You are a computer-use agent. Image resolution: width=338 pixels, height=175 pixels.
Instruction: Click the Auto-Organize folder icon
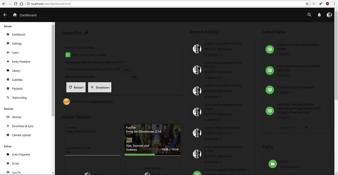(x=8, y=154)
